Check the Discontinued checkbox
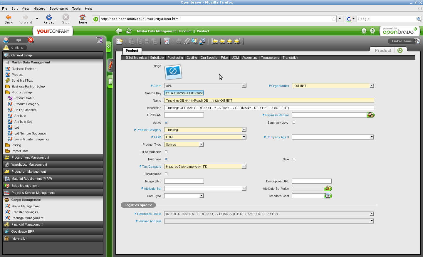Image resolution: width=423 pixels, height=257 pixels. tap(166, 174)
